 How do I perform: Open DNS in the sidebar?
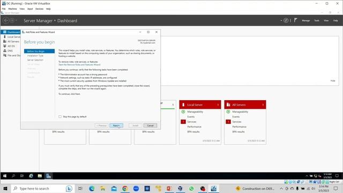(x=8, y=50)
